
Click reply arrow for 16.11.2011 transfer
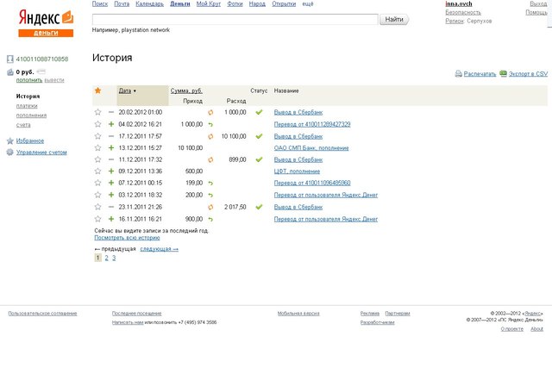point(210,220)
